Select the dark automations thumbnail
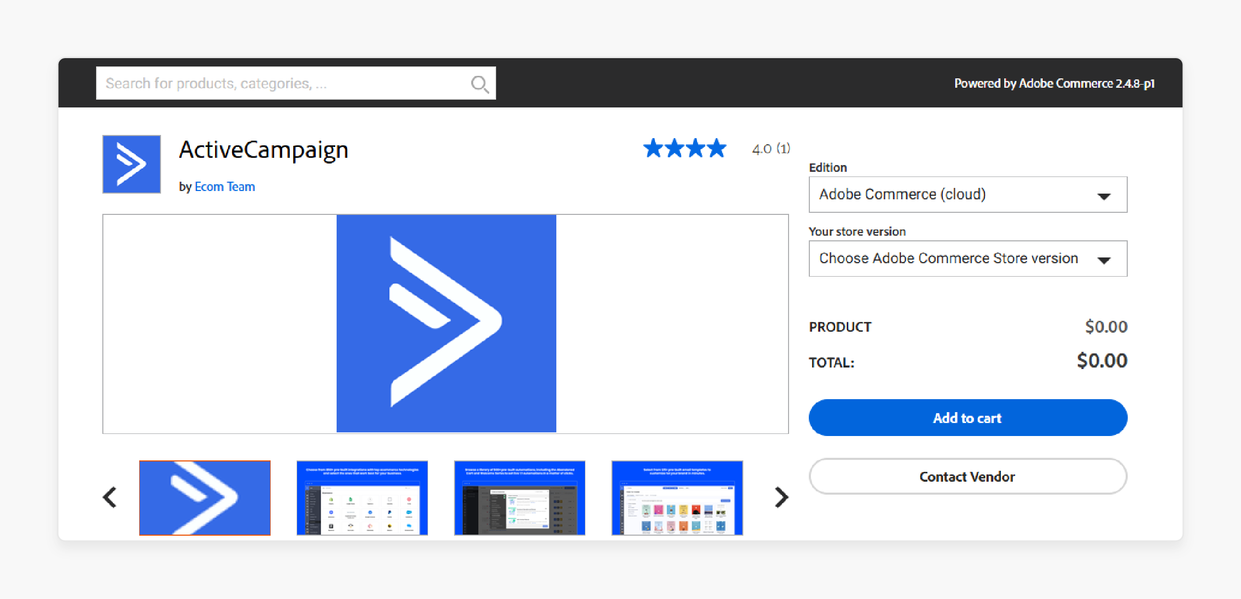Viewport: 1241px width, 599px height. (519, 498)
